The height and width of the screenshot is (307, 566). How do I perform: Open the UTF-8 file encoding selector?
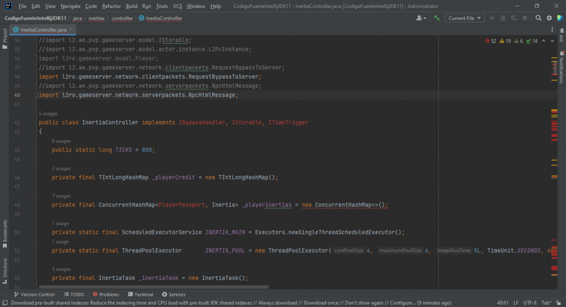point(529,302)
